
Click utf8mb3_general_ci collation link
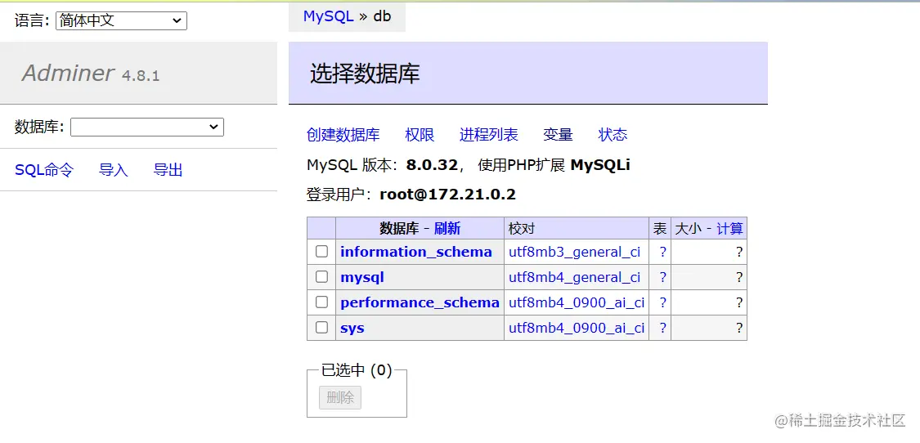[x=574, y=253]
